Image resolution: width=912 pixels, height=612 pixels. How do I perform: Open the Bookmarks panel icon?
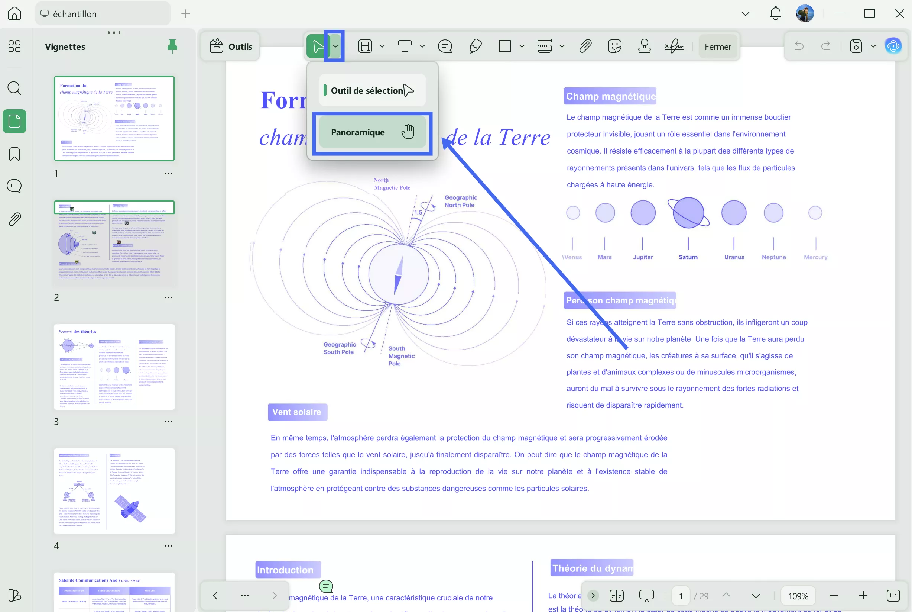(14, 154)
